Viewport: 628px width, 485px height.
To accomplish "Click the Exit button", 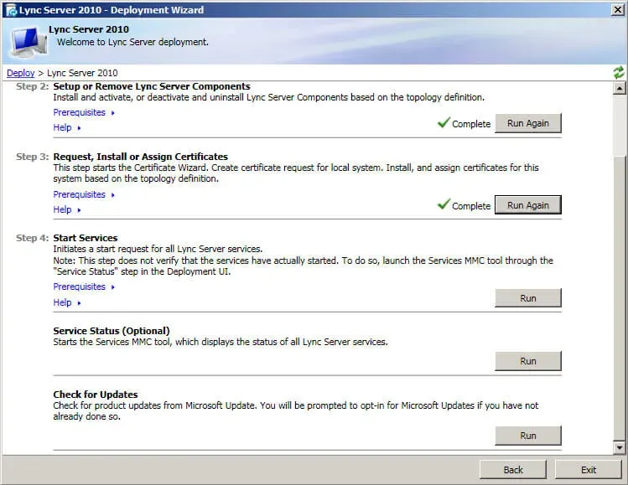I will tap(589, 470).
